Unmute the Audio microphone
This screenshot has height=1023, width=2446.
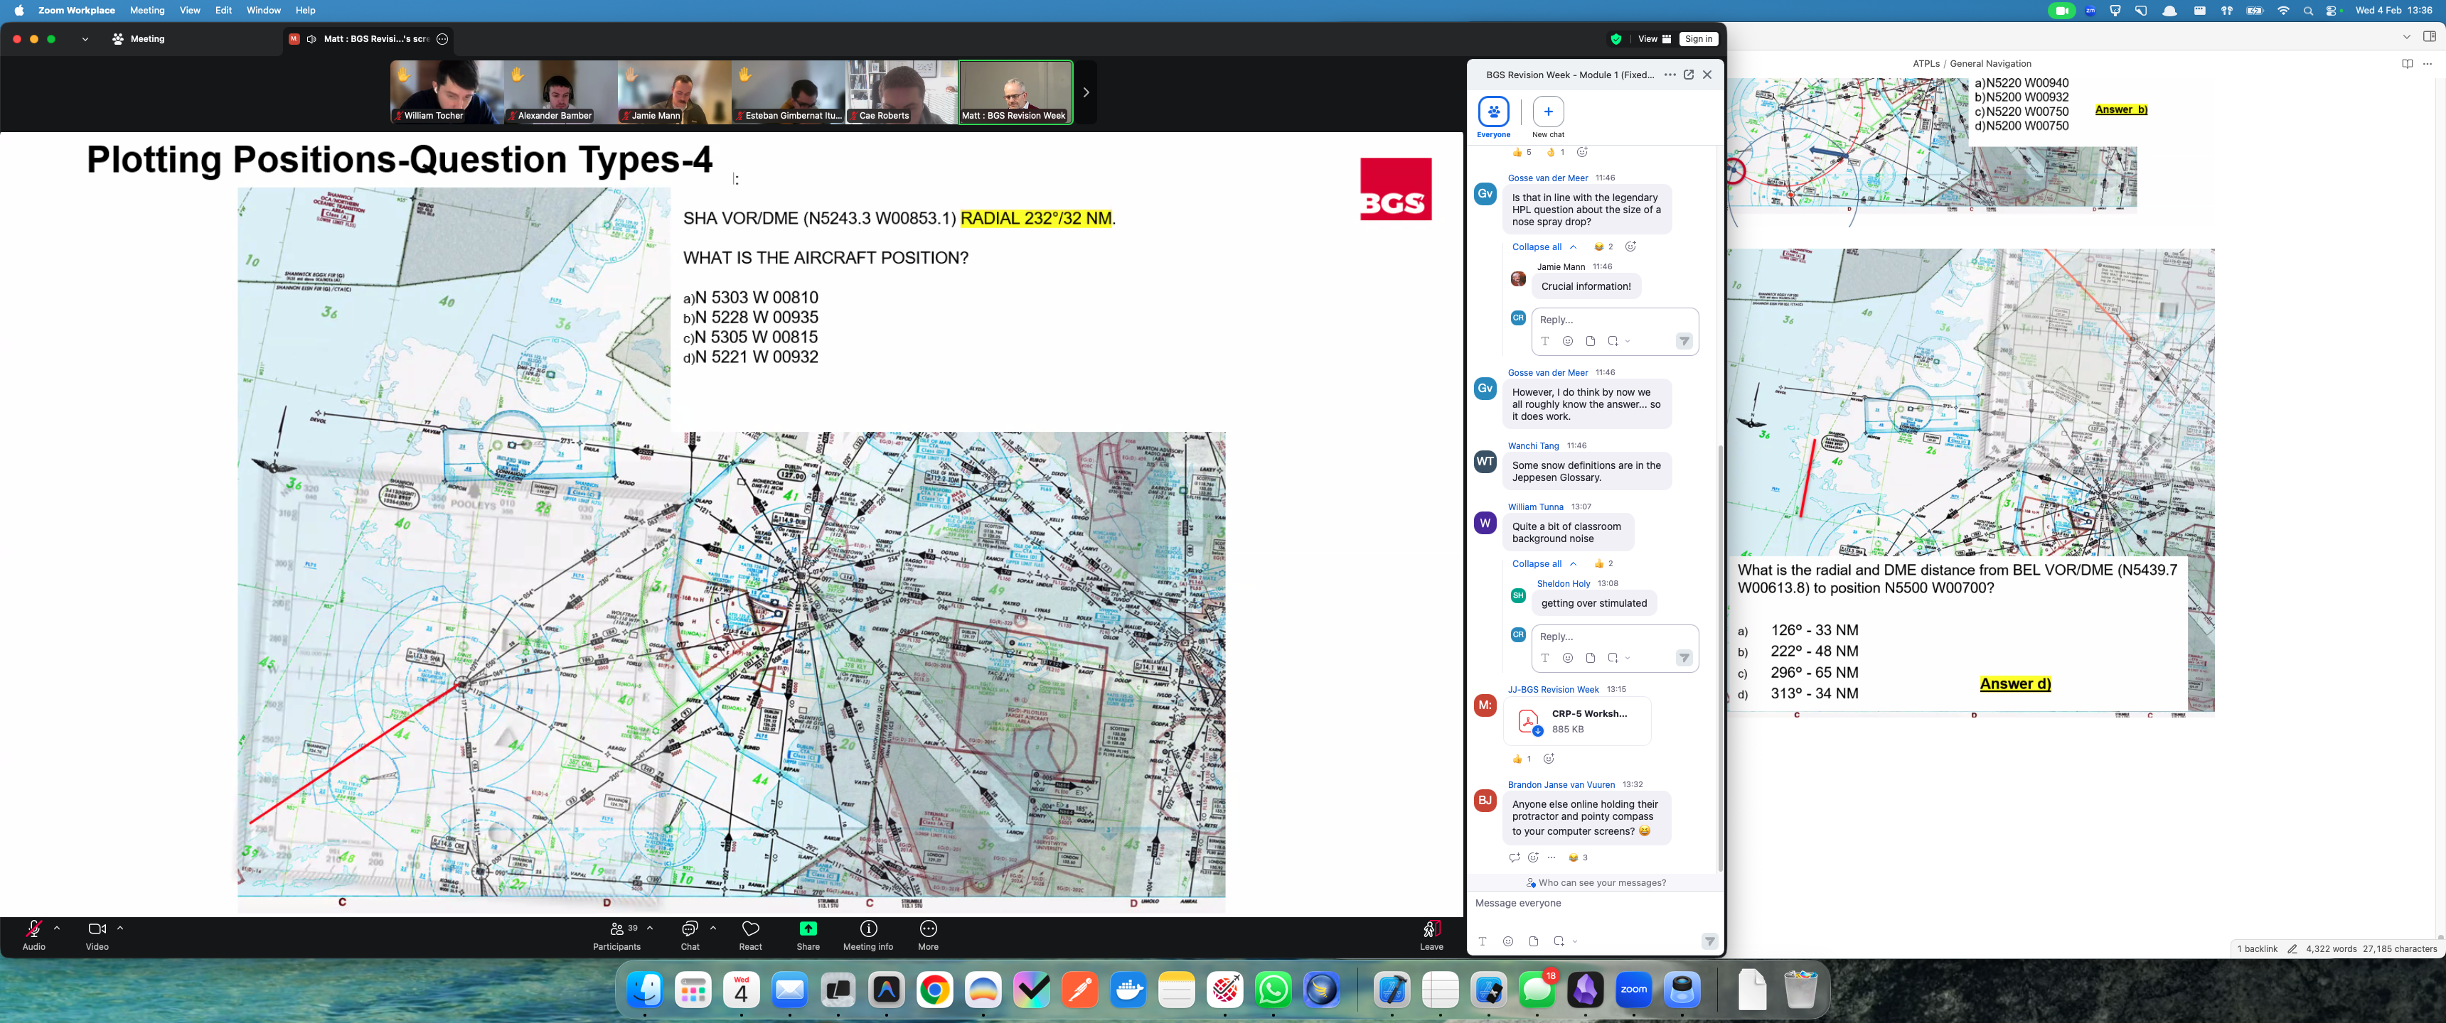pos(33,929)
